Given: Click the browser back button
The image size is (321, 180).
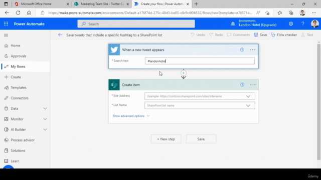Looking at the screenshot, I should click(7, 12).
